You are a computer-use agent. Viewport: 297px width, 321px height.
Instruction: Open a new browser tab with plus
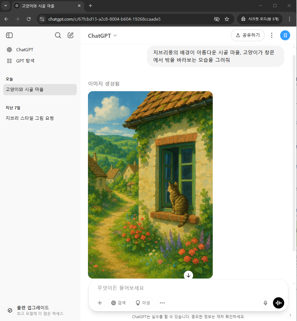click(90, 6)
